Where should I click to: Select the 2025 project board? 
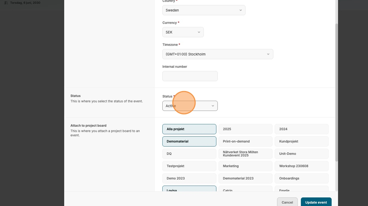[x=245, y=129]
